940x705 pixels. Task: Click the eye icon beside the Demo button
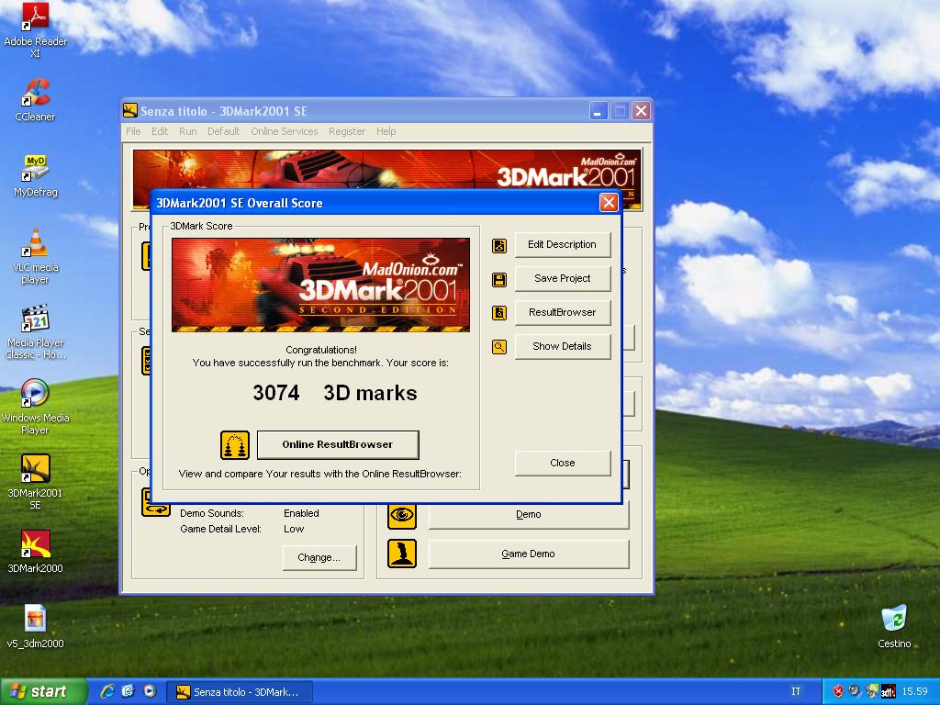click(x=402, y=515)
